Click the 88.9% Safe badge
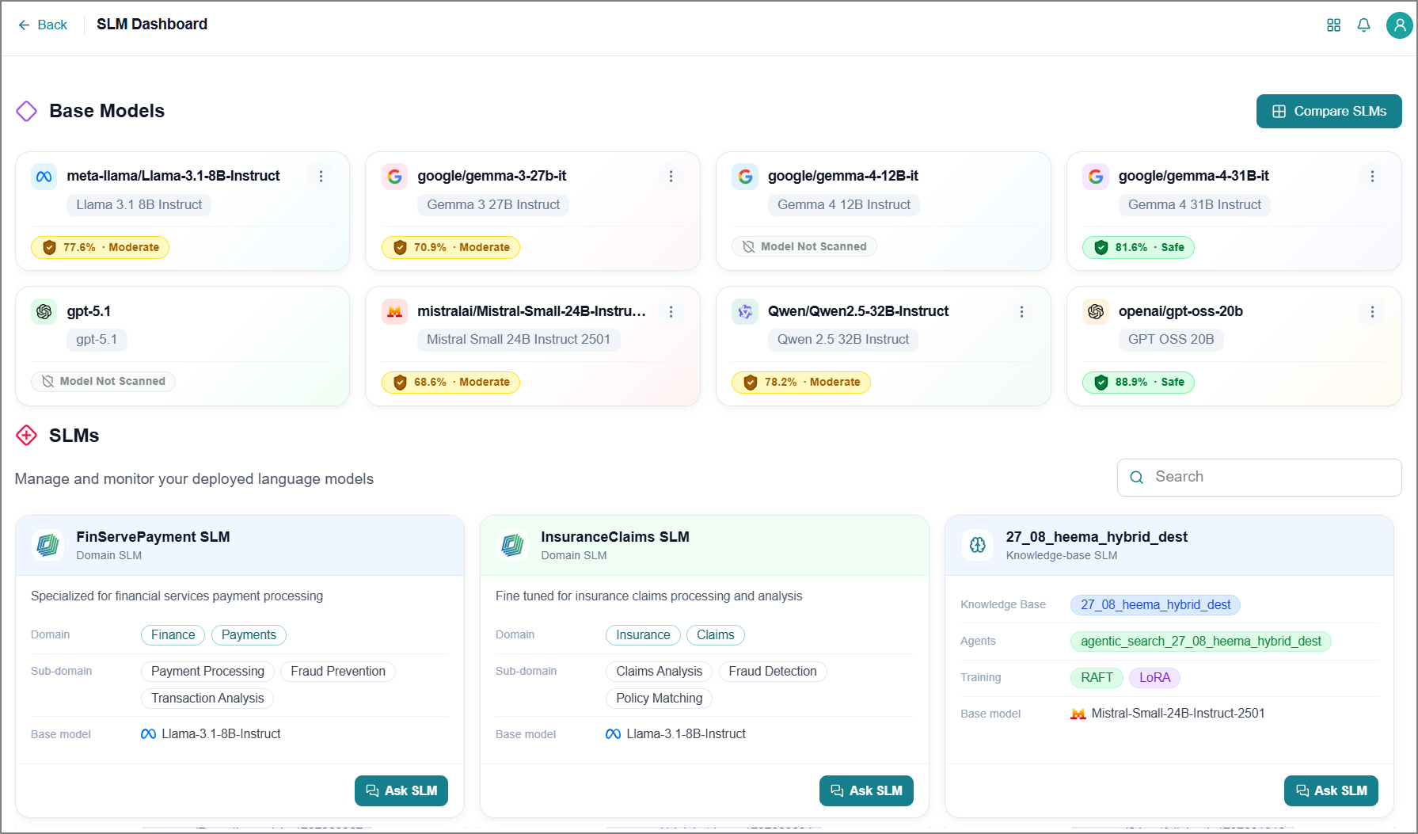 point(1139,383)
